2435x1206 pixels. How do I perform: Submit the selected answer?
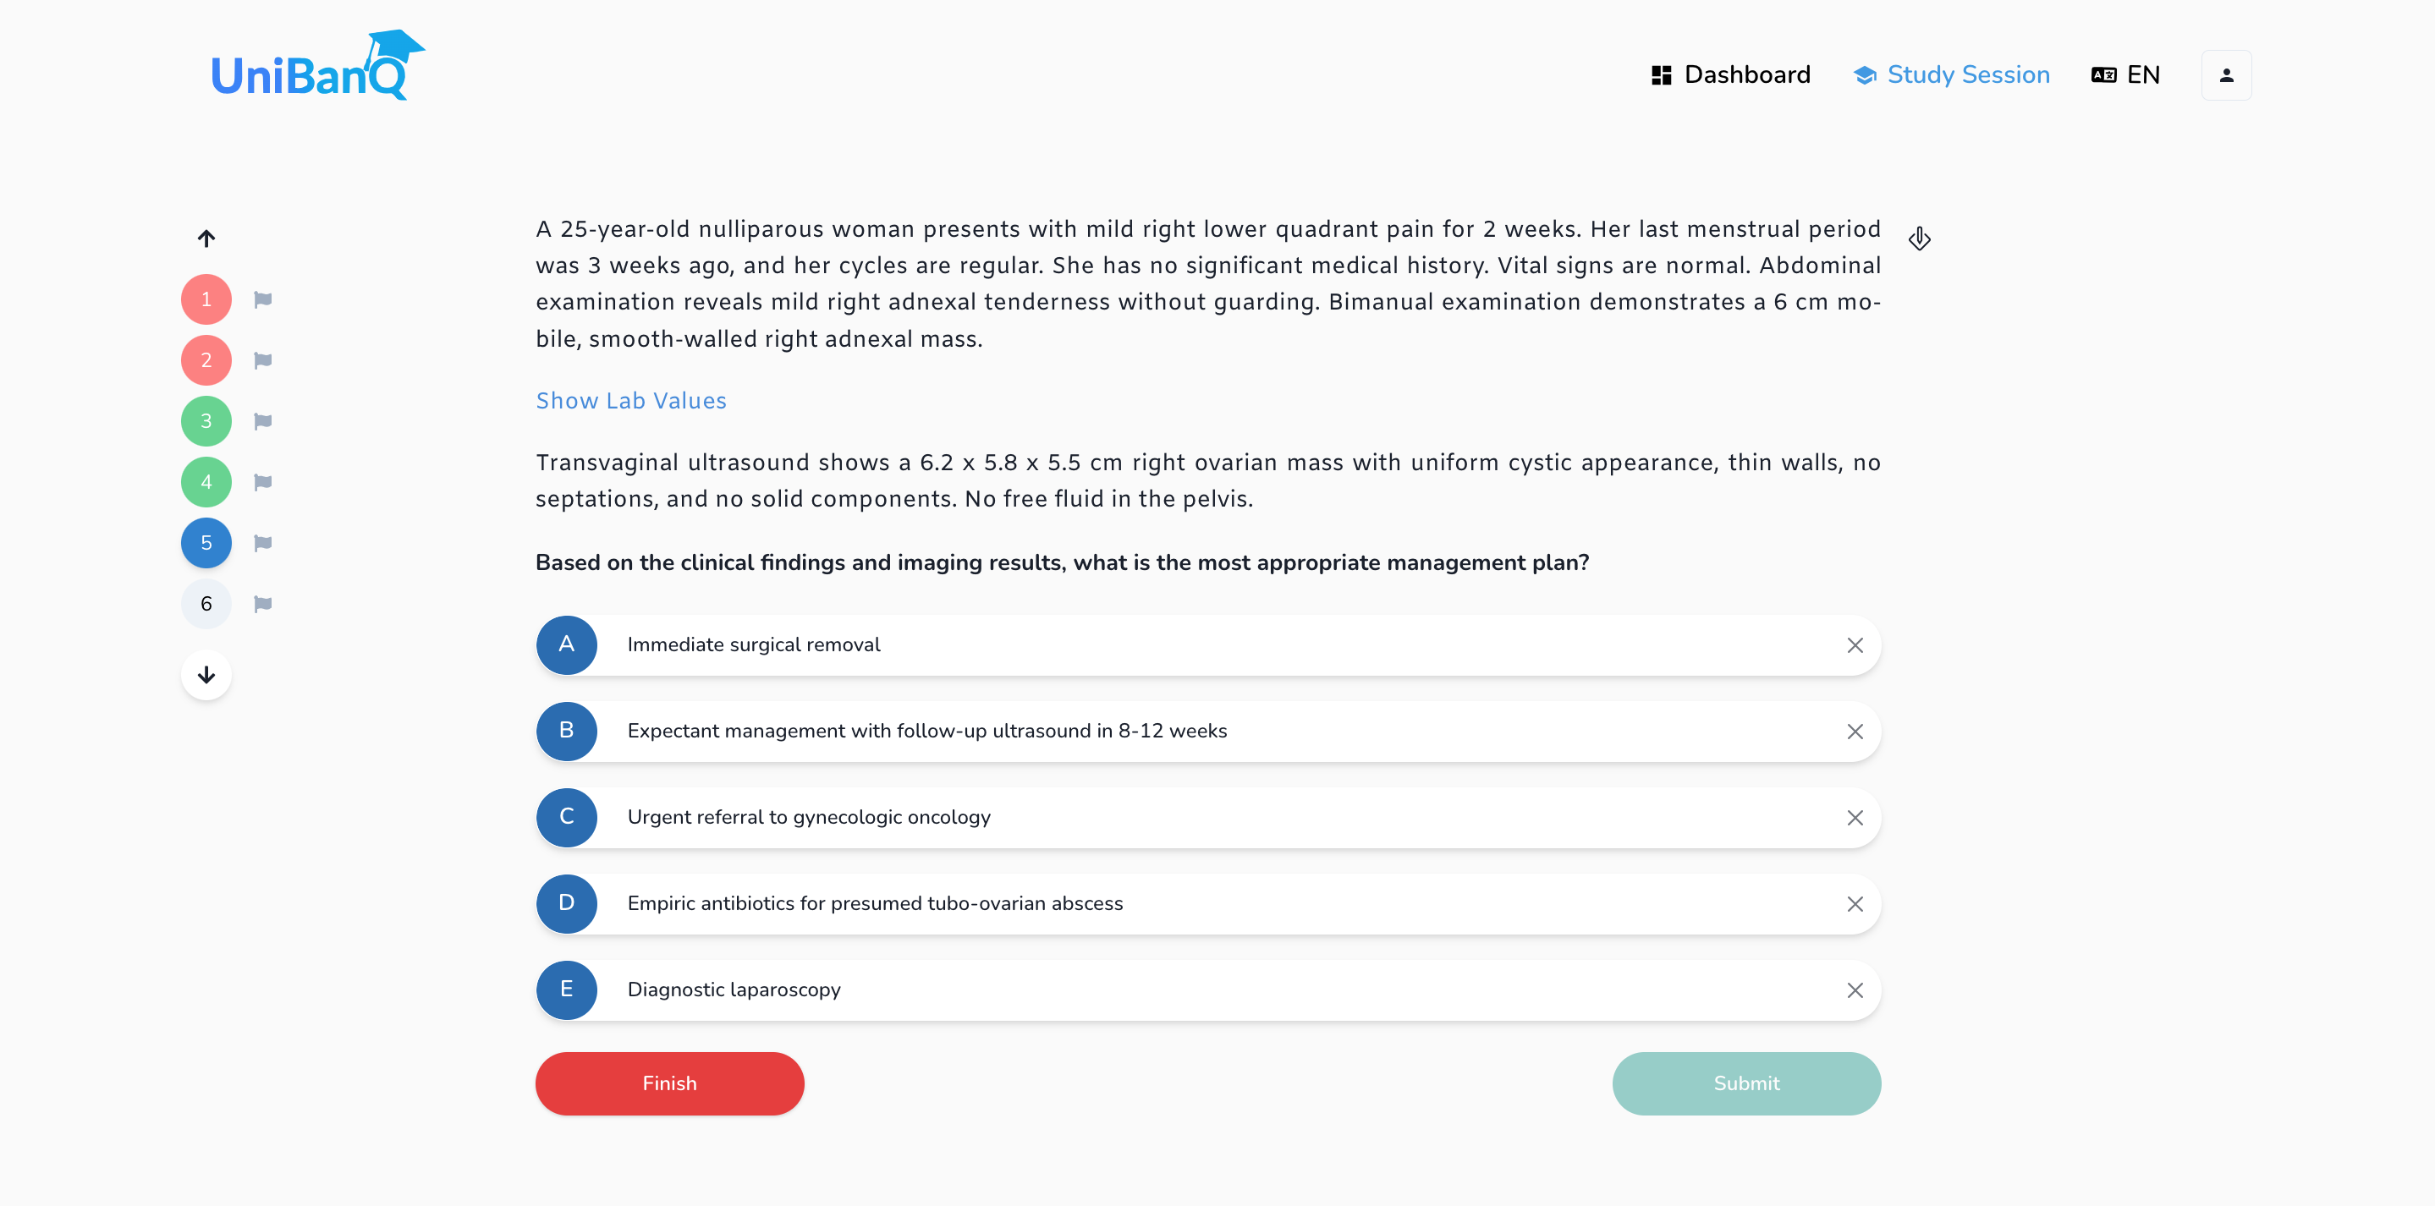[x=1746, y=1083]
